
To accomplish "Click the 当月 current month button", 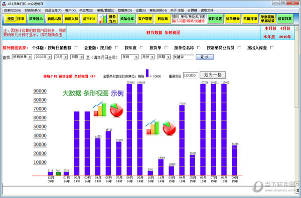I will click(x=112, y=21).
